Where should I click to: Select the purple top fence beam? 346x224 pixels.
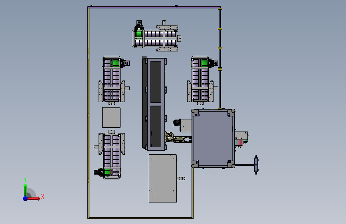tap(154, 7)
